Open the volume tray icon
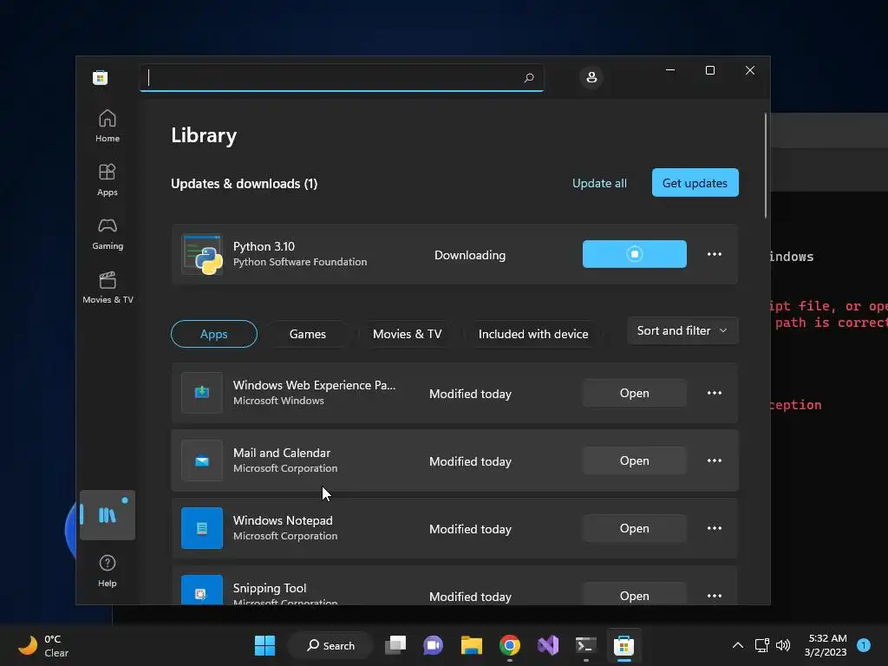 pyautogui.click(x=783, y=645)
